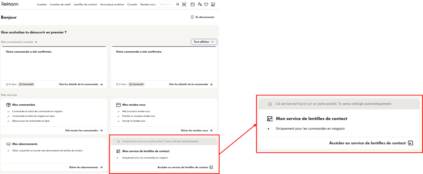The height and width of the screenshot is (174, 423).
Task: Focus the search input field
Action: point(167,5)
